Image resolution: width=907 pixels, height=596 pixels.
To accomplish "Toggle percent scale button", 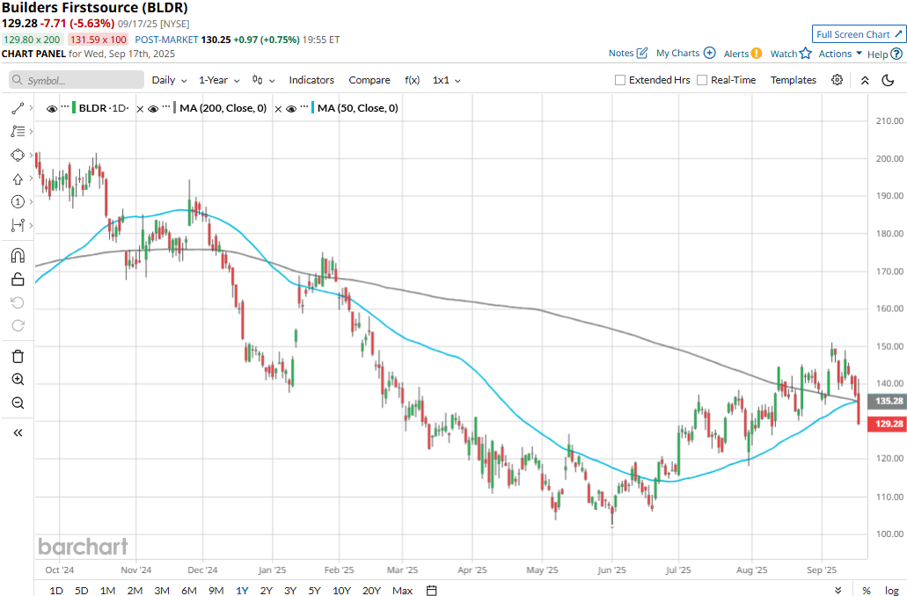I will 867,590.
